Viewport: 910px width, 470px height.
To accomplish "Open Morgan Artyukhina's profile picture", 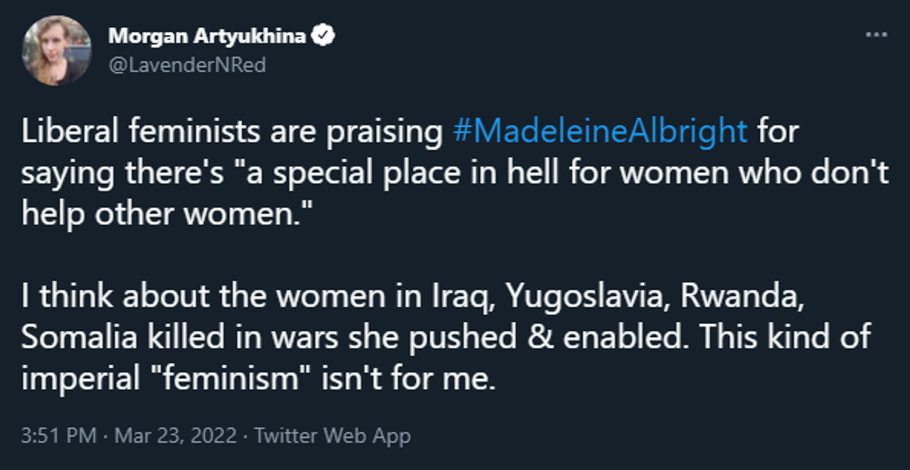I will point(56,50).
